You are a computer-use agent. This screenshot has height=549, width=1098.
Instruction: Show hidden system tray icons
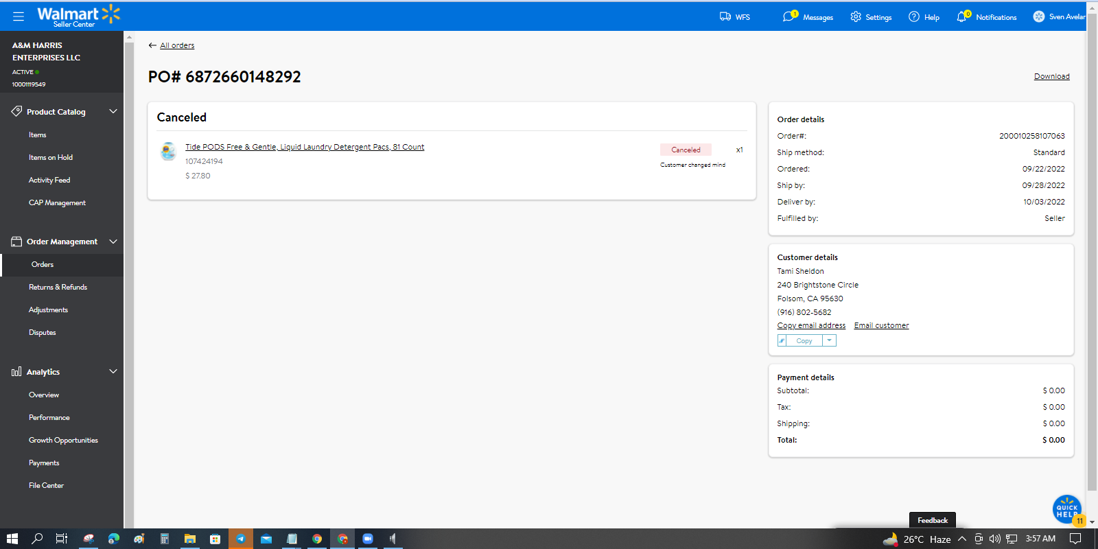[x=962, y=539]
